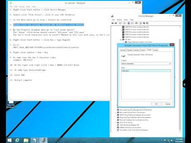Launch Internet Explorer from the taskbar

click(x=17, y=140)
